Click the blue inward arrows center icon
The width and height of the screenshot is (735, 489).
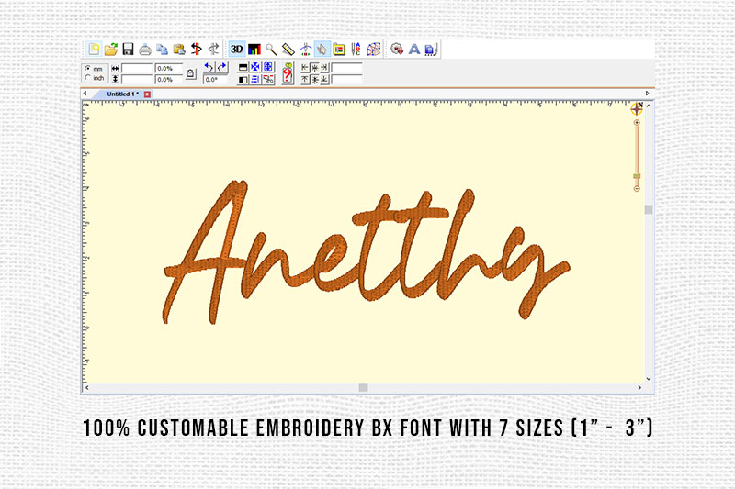click(x=255, y=67)
